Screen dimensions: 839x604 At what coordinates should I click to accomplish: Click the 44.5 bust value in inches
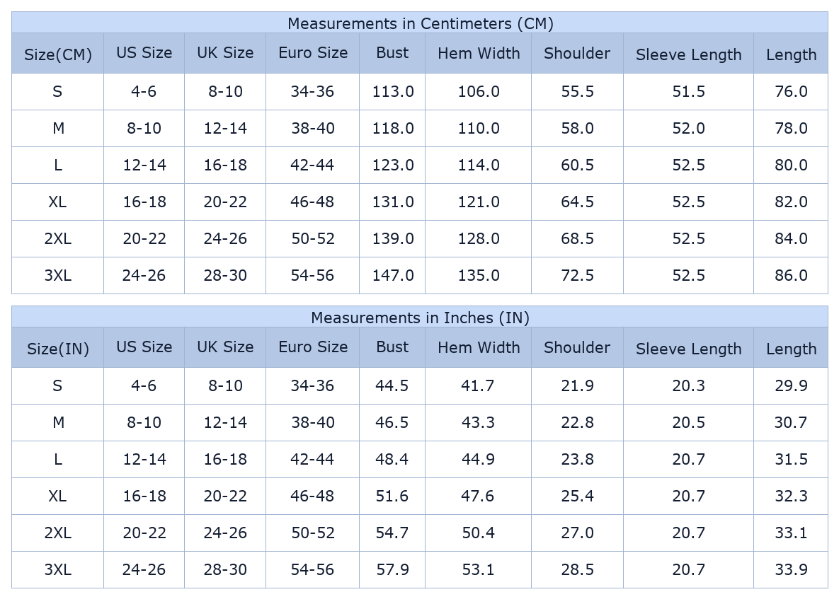[392, 385]
